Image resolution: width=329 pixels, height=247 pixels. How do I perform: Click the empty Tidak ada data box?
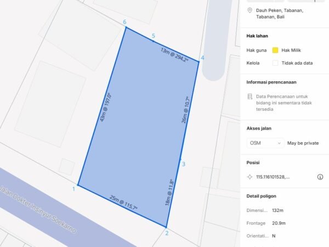click(275, 63)
